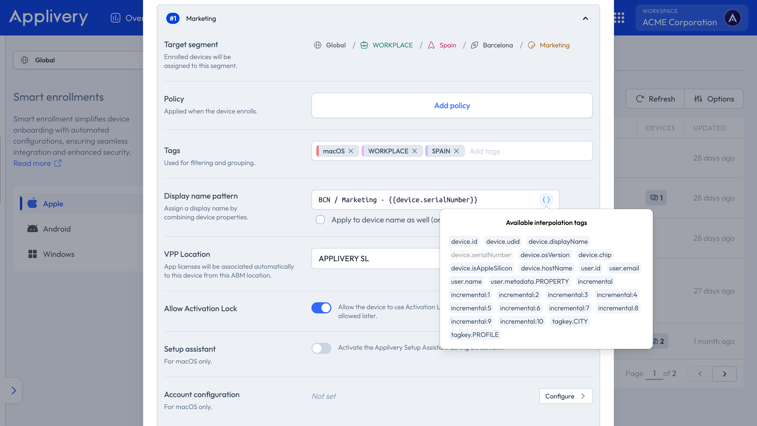Remove the WORKPLACE tag
Screen dimensions: 757x426
[x=415, y=151]
